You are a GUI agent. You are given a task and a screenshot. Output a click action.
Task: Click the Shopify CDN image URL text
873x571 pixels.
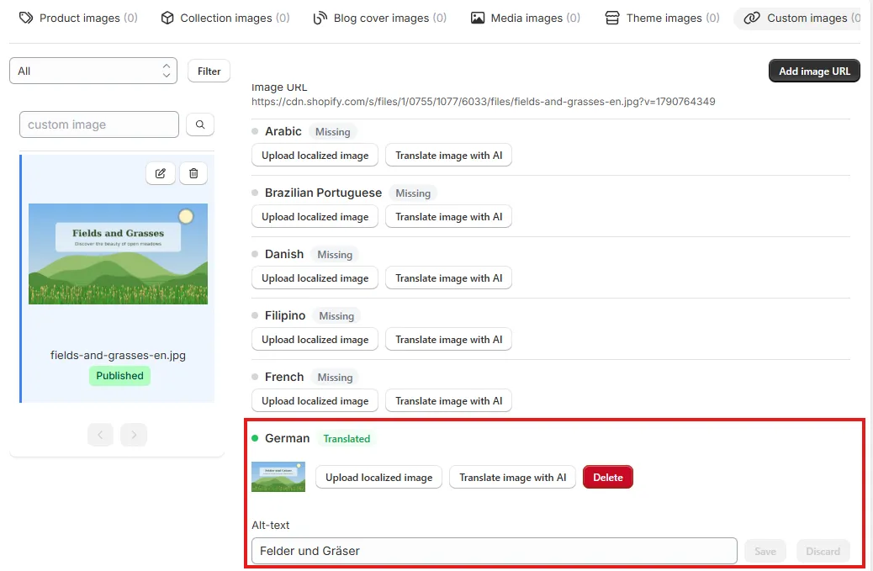point(484,101)
